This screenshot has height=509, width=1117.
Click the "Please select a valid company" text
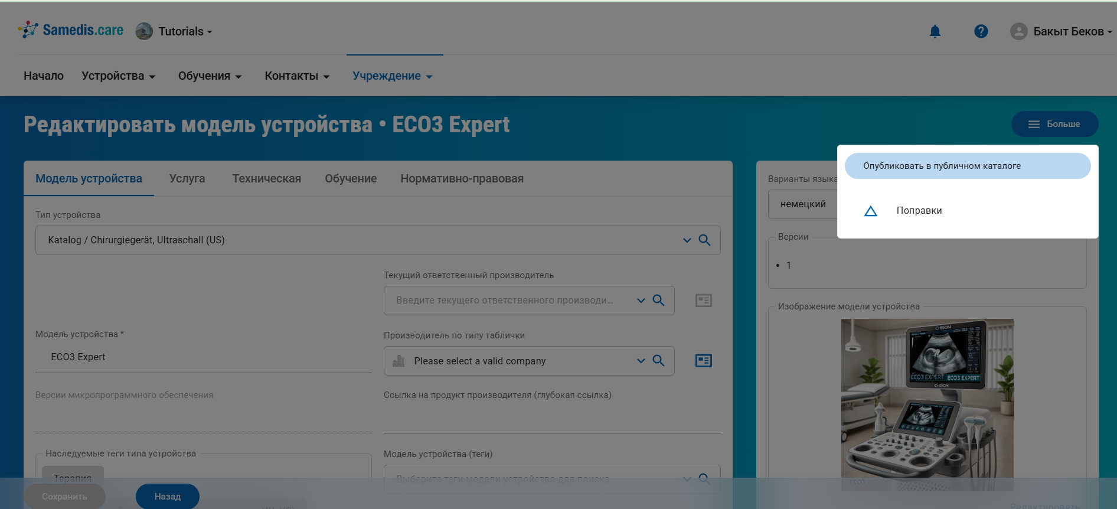tap(480, 361)
